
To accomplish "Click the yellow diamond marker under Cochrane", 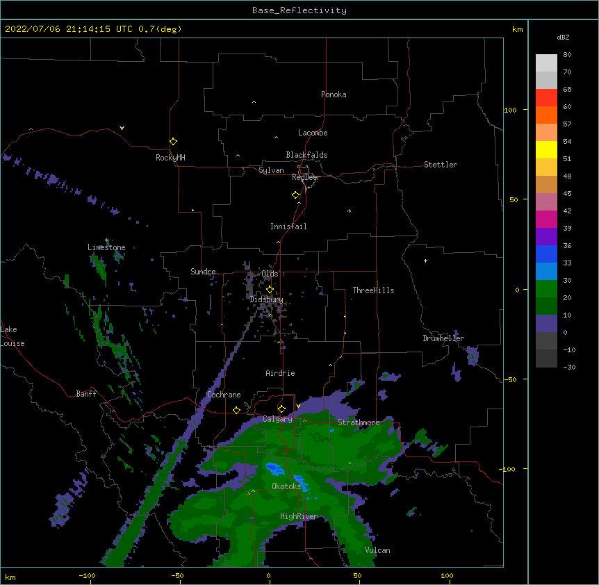I will 236,410.
